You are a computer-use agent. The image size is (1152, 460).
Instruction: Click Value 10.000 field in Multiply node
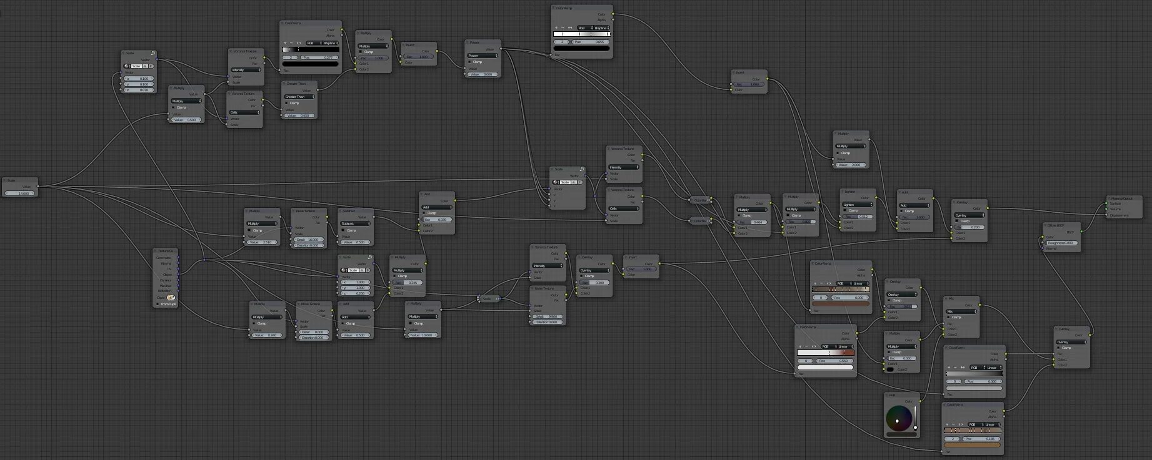tap(423, 335)
